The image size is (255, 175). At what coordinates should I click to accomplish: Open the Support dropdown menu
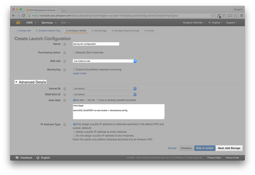[x=232, y=23]
